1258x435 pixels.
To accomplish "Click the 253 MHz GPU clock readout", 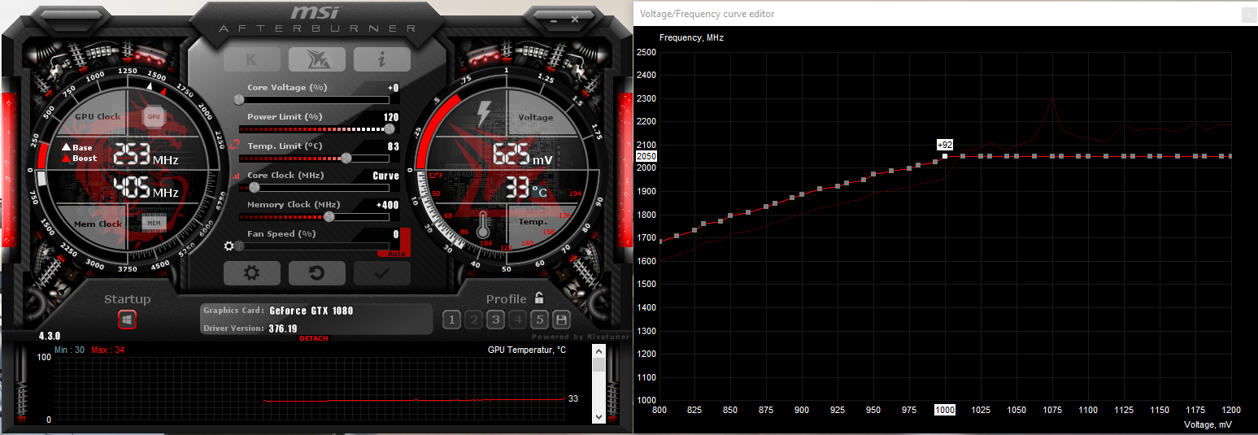I will pos(146,154).
